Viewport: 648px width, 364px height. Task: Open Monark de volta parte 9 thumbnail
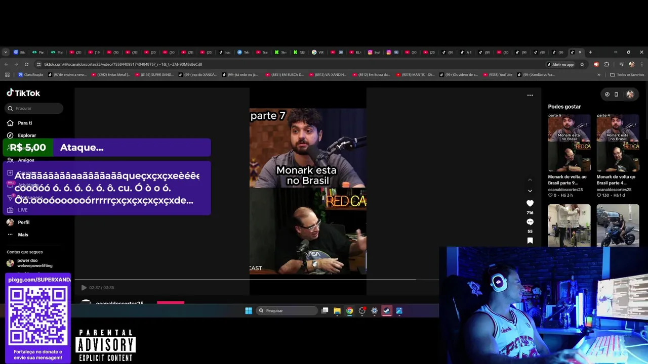[569, 143]
